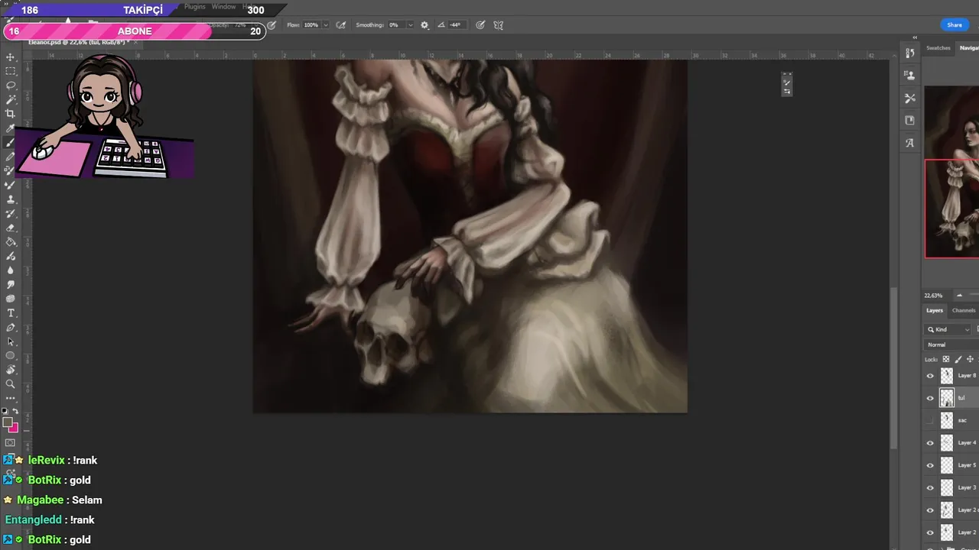Select the Crop tool
The height and width of the screenshot is (550, 979).
pyautogui.click(x=11, y=114)
